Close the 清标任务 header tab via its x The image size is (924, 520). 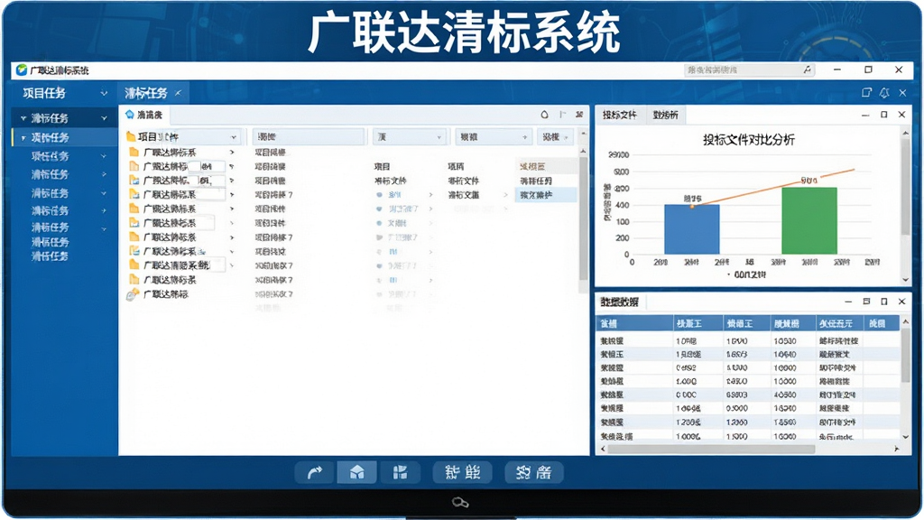click(x=178, y=93)
